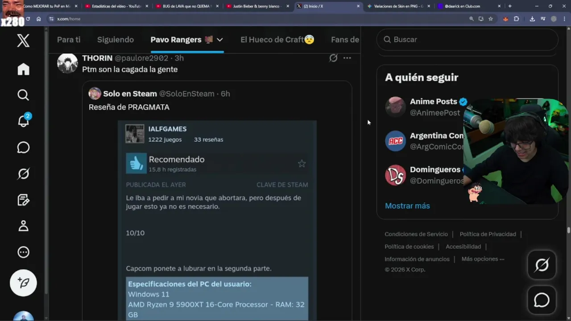Open the floating chat button at bottom right
The image size is (571, 321).
click(542, 300)
